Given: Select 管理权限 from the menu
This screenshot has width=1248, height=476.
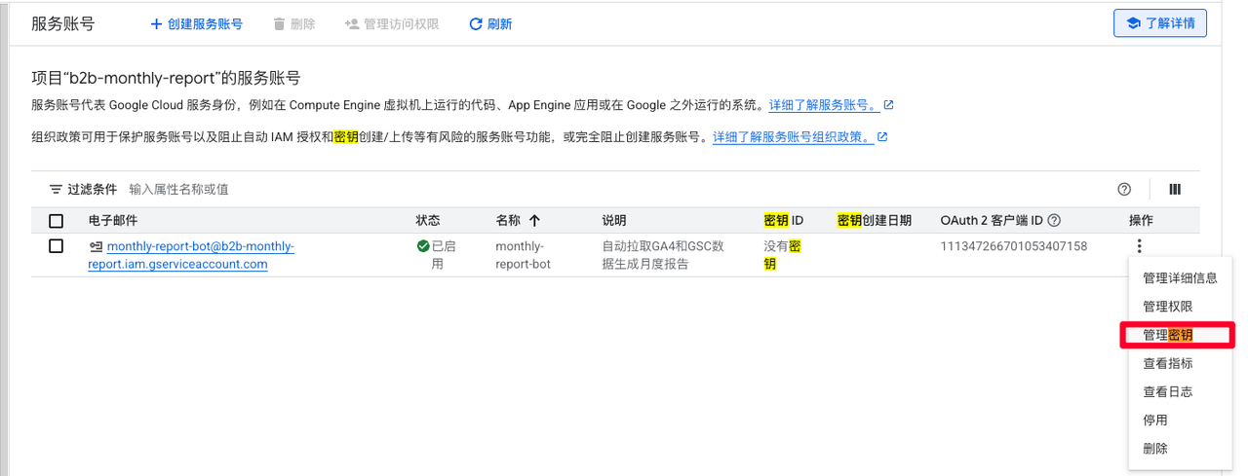Looking at the screenshot, I should click(x=1180, y=307).
